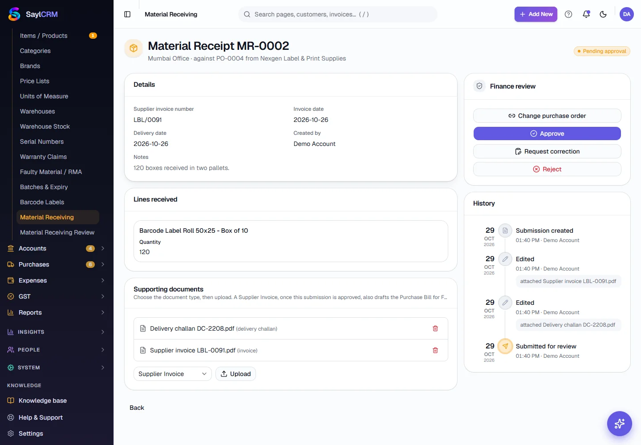Expand the Accounts section chevron

click(103, 248)
